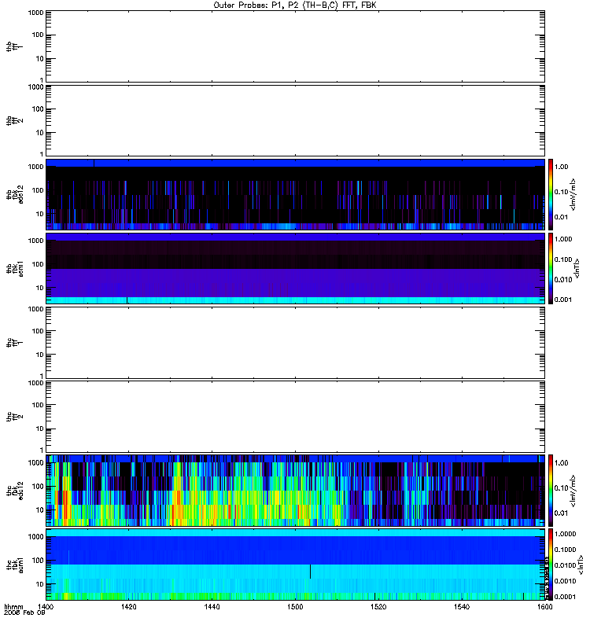
Task: Click the '<|mV/m|>' unit label of thc edc12
Action: 573,491
